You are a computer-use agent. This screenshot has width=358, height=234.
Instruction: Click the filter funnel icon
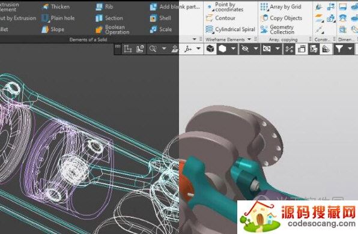(339, 49)
